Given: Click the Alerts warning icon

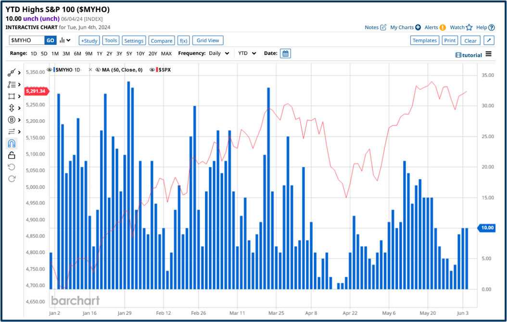Looking at the screenshot, I should (443, 27).
